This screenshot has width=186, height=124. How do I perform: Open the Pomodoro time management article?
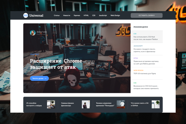(105, 104)
